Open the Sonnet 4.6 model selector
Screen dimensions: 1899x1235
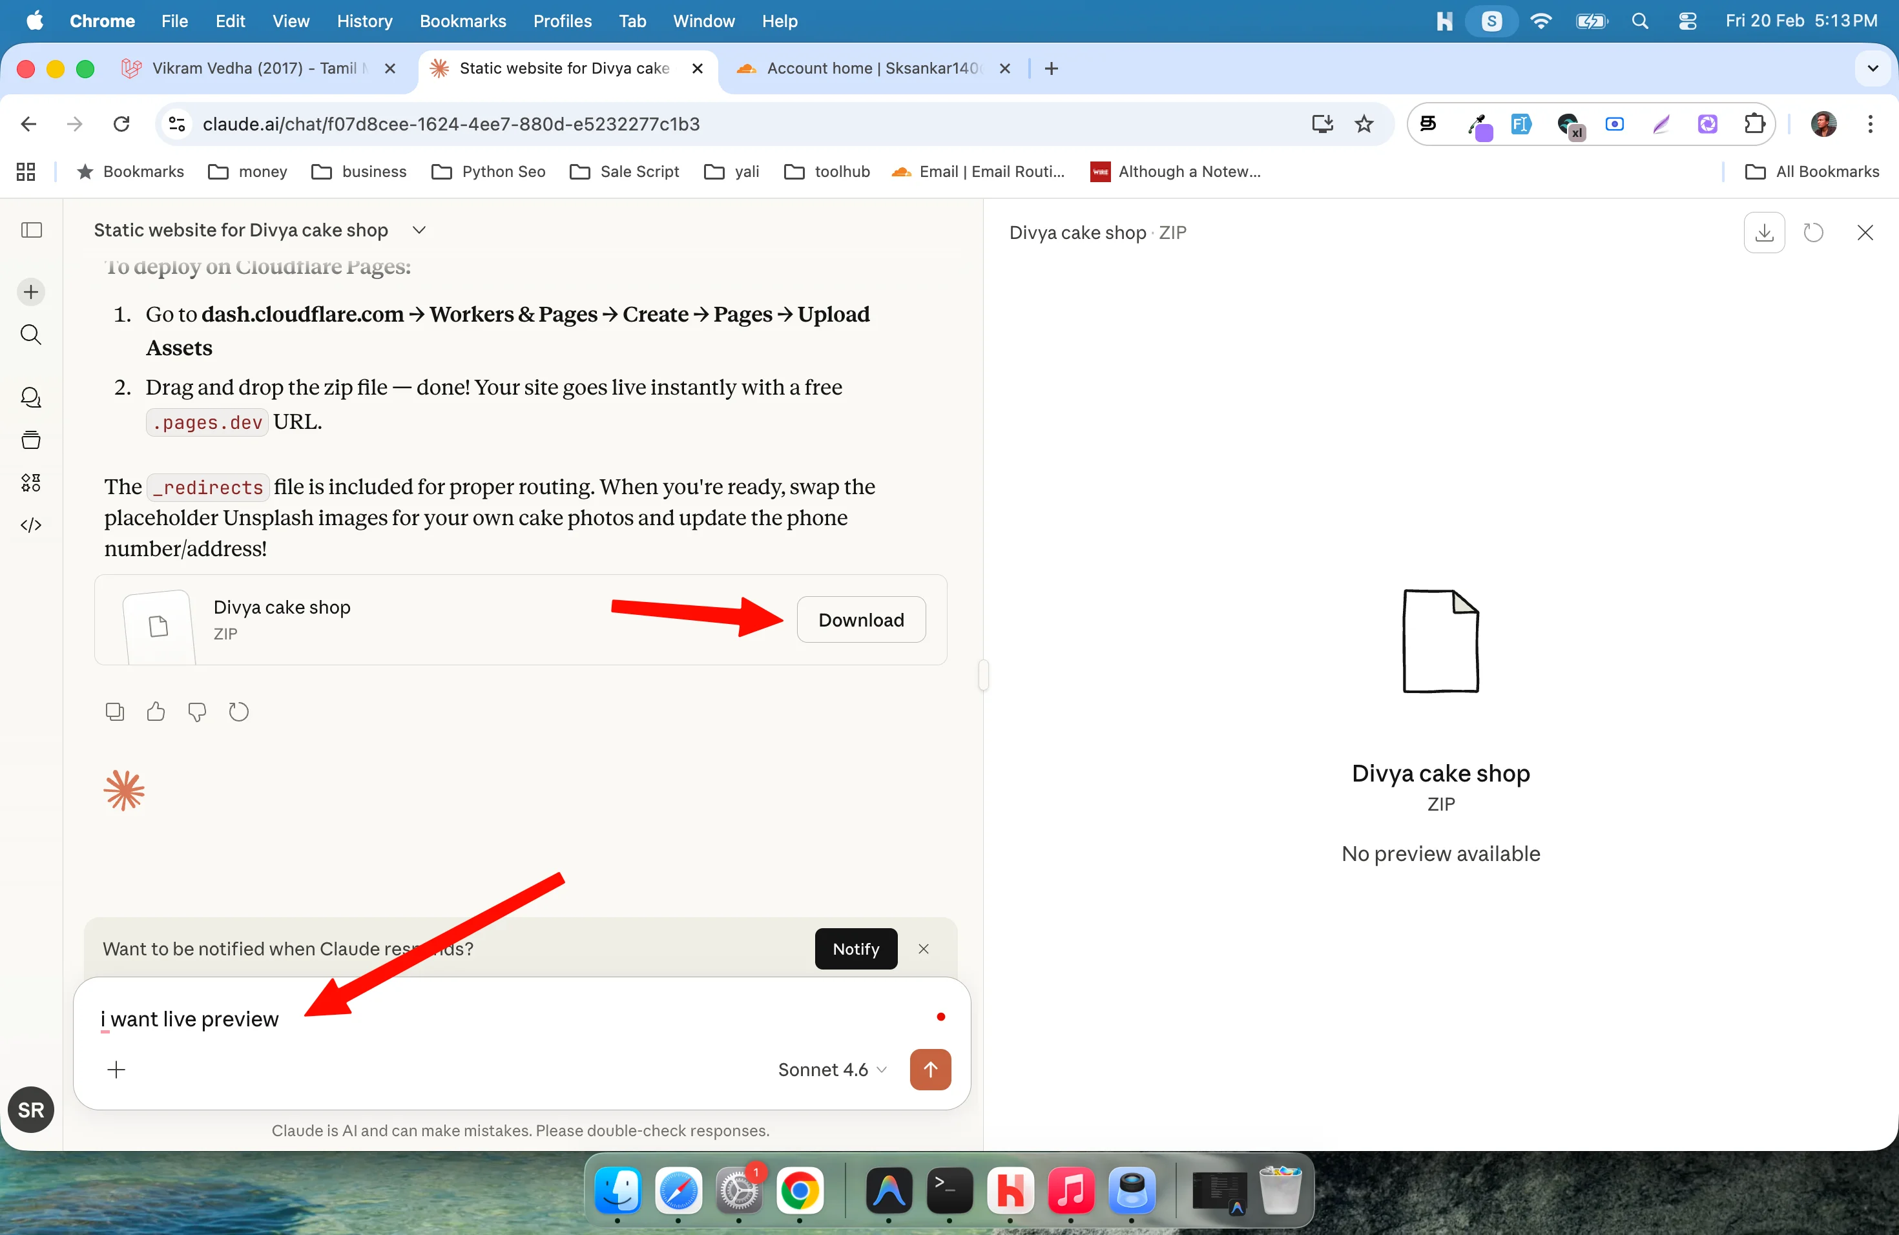click(x=832, y=1070)
